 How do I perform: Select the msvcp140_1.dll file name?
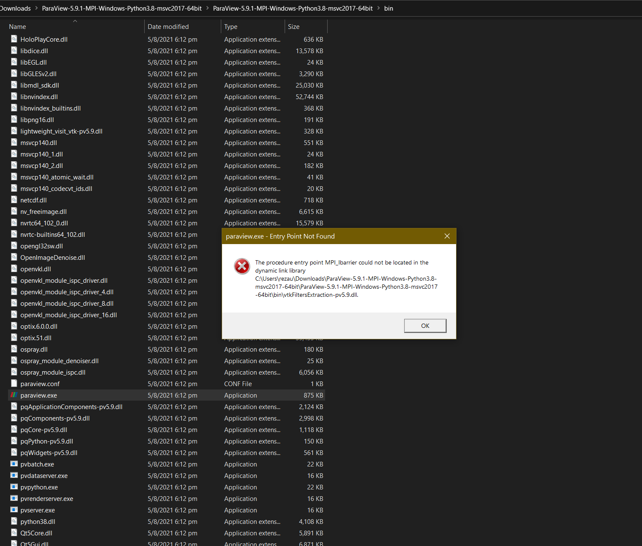pyautogui.click(x=42, y=154)
